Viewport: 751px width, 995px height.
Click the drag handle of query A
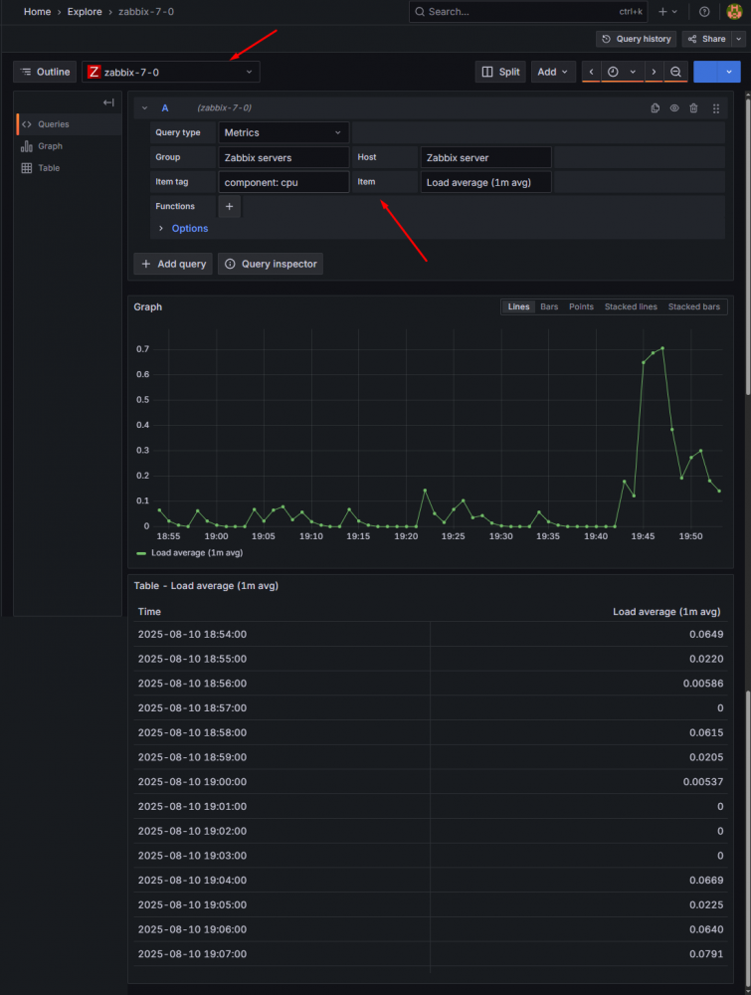click(716, 108)
